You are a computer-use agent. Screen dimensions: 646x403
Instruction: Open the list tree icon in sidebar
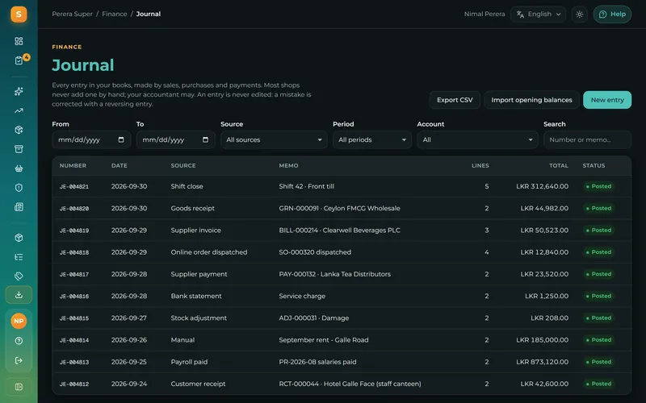coord(19,257)
